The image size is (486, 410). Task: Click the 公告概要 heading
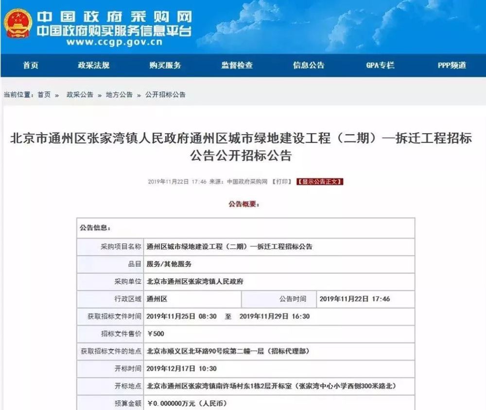pyautogui.click(x=244, y=204)
